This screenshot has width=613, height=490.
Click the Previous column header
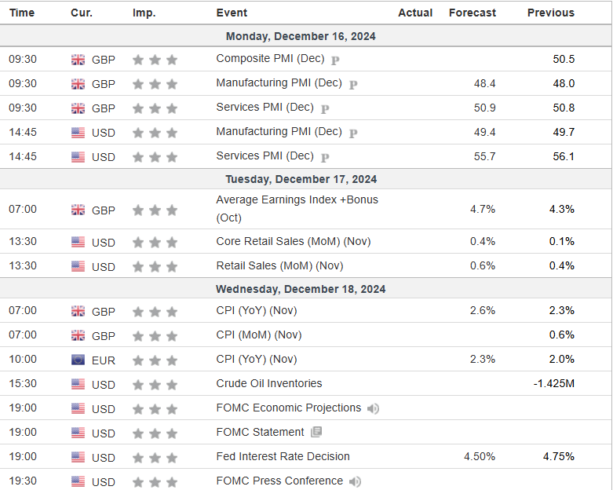(x=550, y=13)
